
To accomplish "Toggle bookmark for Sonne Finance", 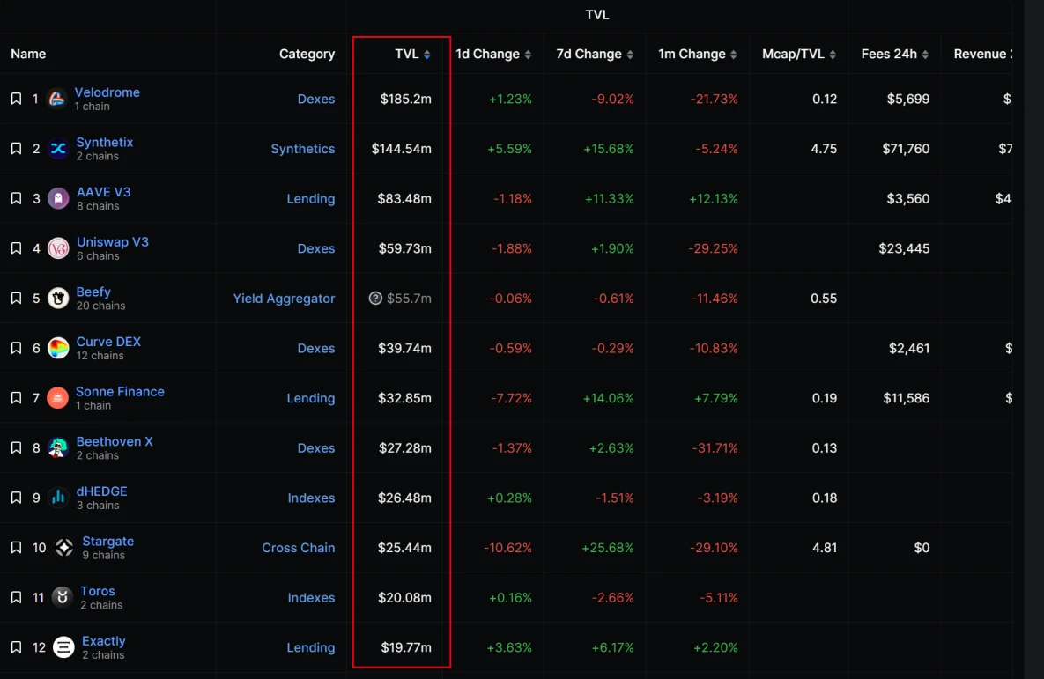I will pyautogui.click(x=16, y=398).
